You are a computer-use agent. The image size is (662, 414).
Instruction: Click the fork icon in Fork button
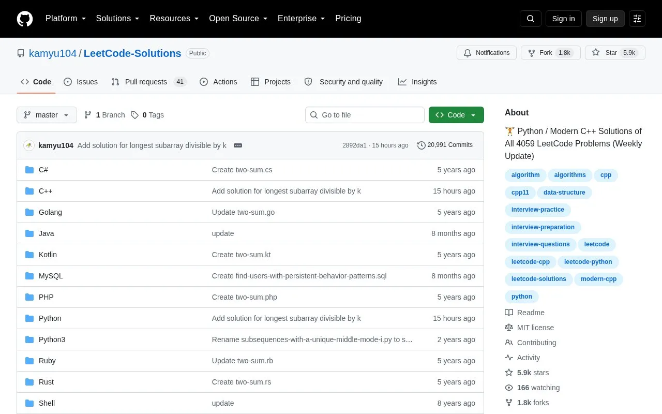pyautogui.click(x=532, y=53)
